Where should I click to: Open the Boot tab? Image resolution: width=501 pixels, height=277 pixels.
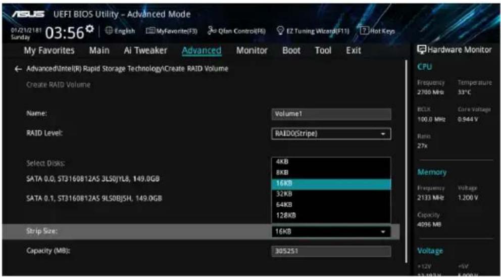tap(291, 51)
